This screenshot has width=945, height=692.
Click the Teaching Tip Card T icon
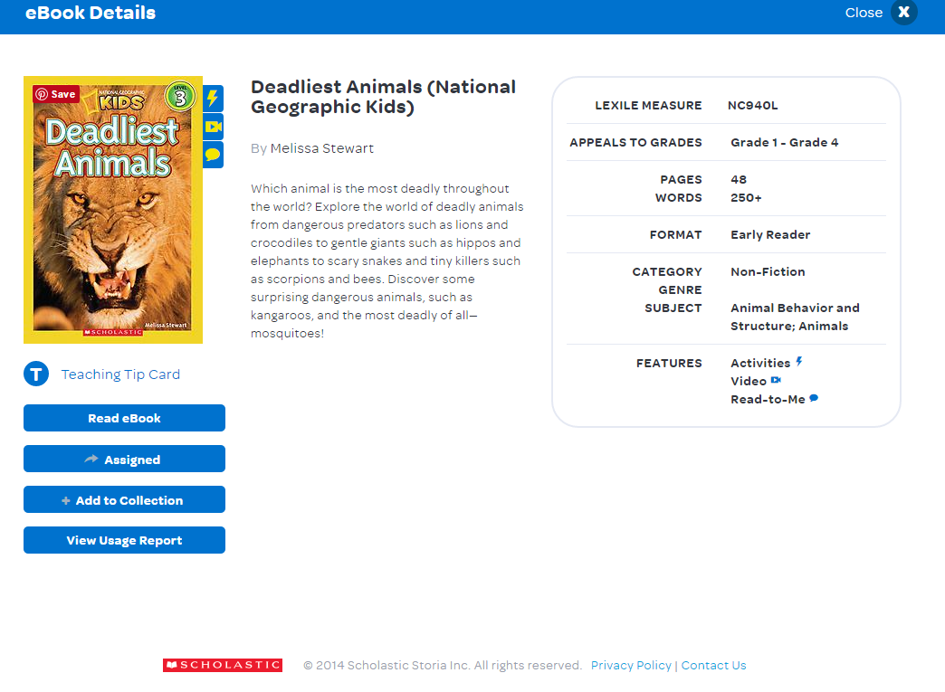[x=36, y=374]
